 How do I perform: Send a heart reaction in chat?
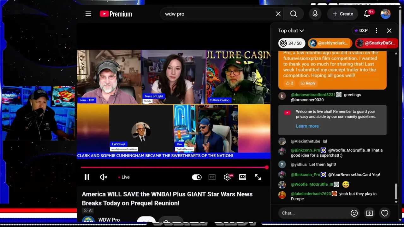(x=384, y=213)
